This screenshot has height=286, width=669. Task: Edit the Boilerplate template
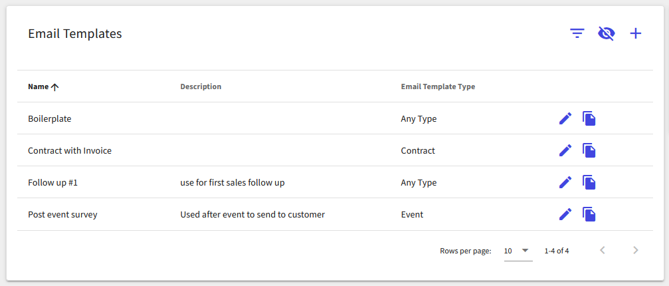pyautogui.click(x=565, y=118)
